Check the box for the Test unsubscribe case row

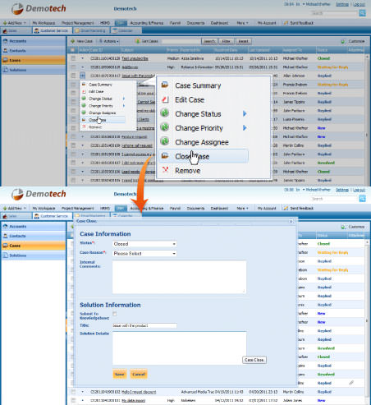coord(73,58)
